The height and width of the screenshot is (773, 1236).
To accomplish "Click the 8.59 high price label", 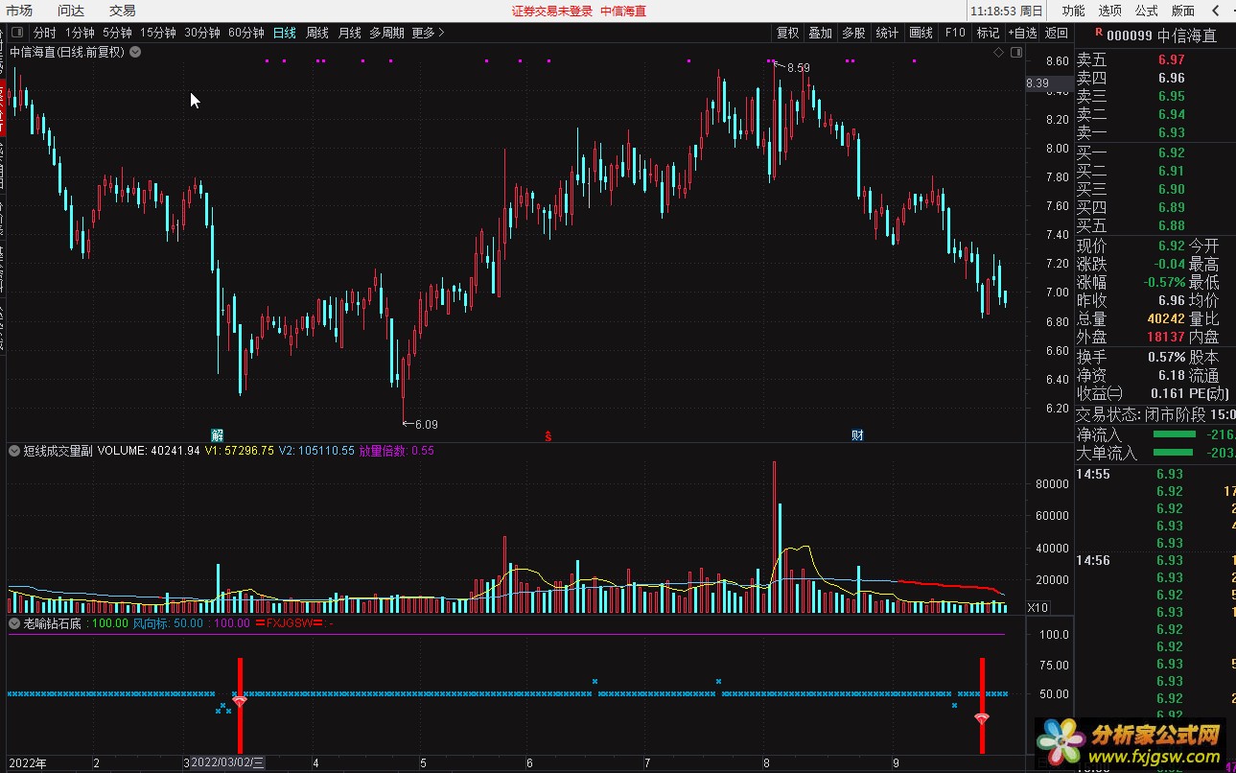I will (x=798, y=68).
